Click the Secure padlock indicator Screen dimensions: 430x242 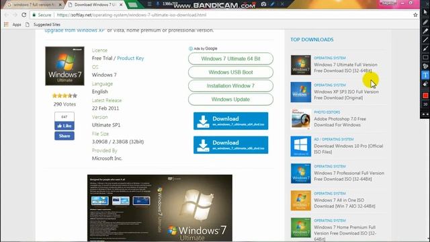42,15
